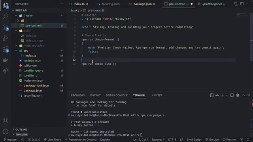Click the master branch indicator
Viewport: 253px width, 142px height.
[11, 140]
